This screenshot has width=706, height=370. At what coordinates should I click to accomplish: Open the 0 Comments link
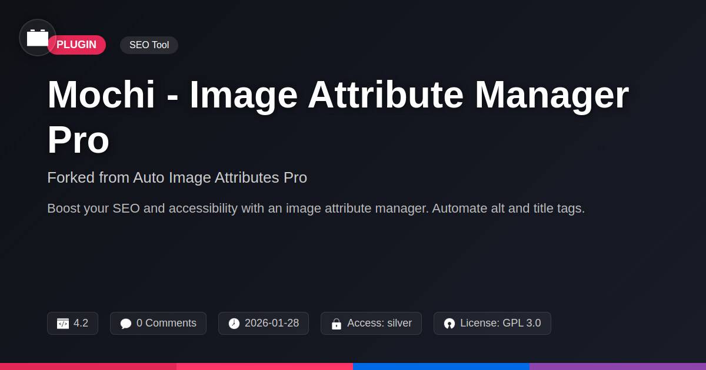click(166, 323)
